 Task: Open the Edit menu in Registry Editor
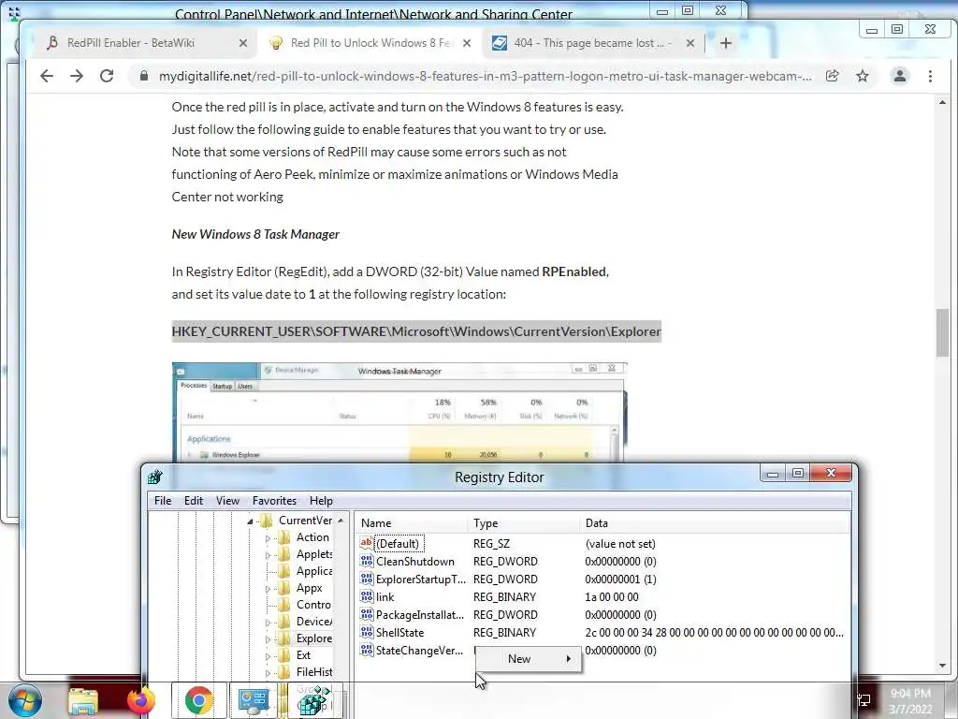pyautogui.click(x=194, y=501)
